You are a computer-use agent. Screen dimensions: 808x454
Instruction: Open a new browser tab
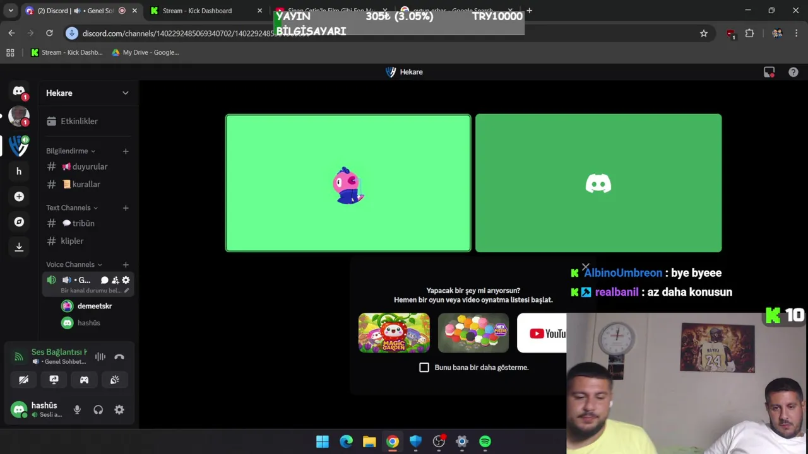click(x=529, y=11)
